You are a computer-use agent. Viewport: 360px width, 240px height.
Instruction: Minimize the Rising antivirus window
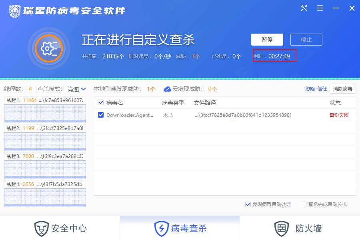(336, 8)
